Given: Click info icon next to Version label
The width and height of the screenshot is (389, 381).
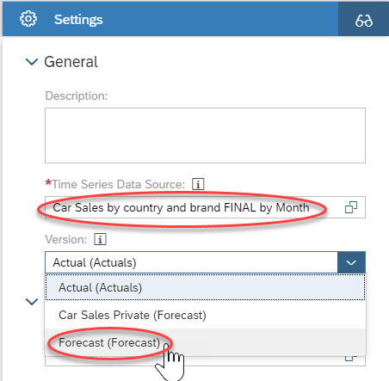Looking at the screenshot, I should [x=100, y=239].
